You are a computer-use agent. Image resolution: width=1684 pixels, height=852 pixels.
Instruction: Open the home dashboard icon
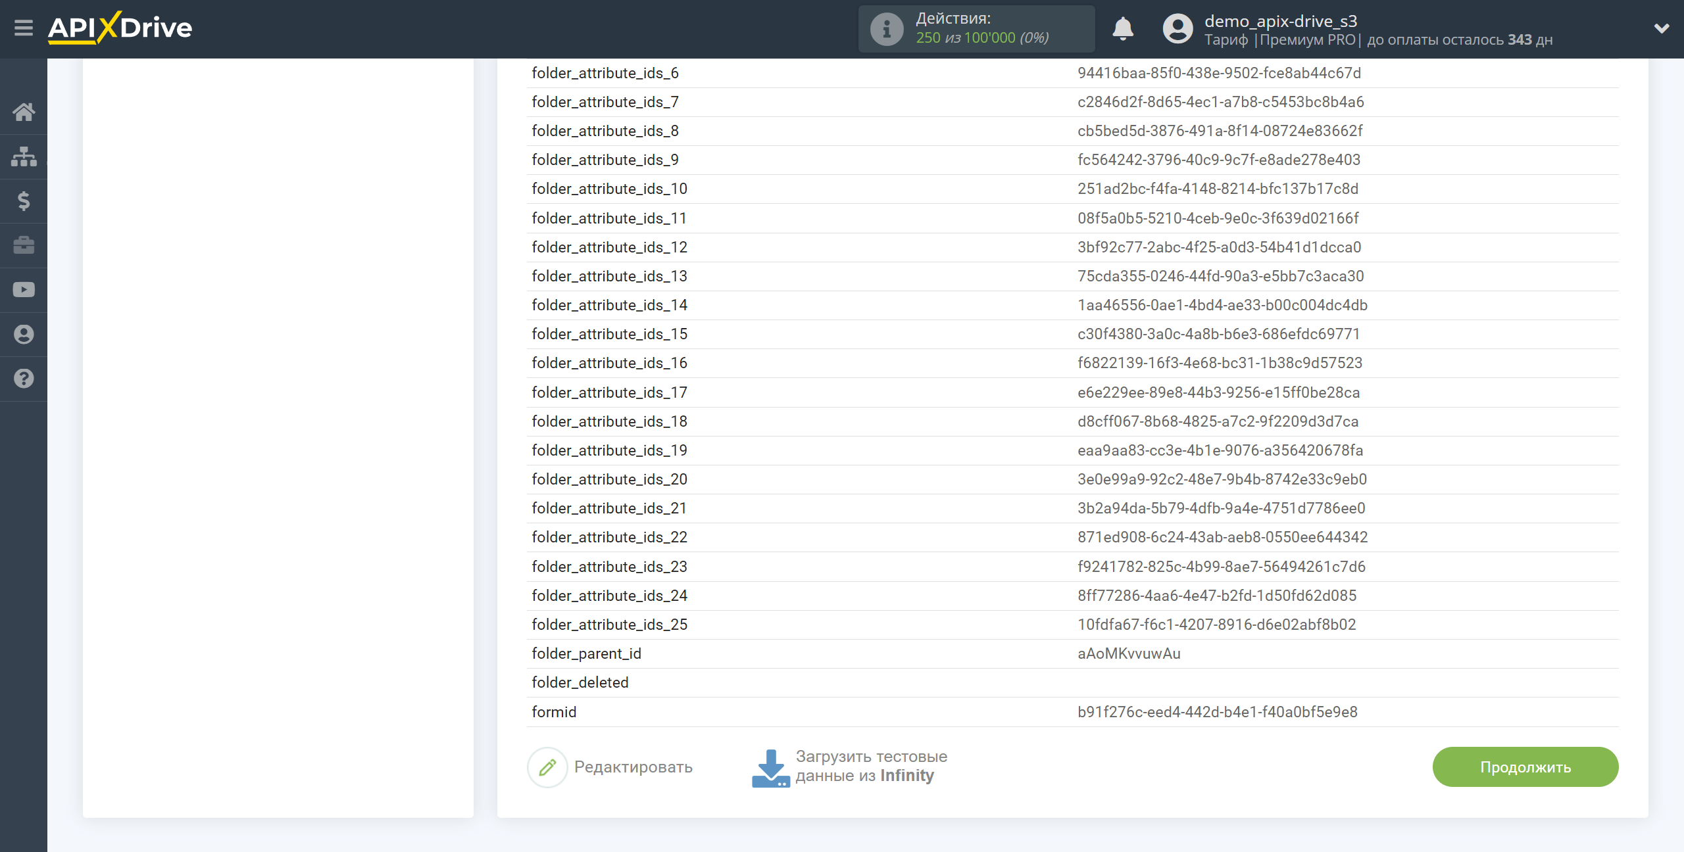(x=24, y=112)
